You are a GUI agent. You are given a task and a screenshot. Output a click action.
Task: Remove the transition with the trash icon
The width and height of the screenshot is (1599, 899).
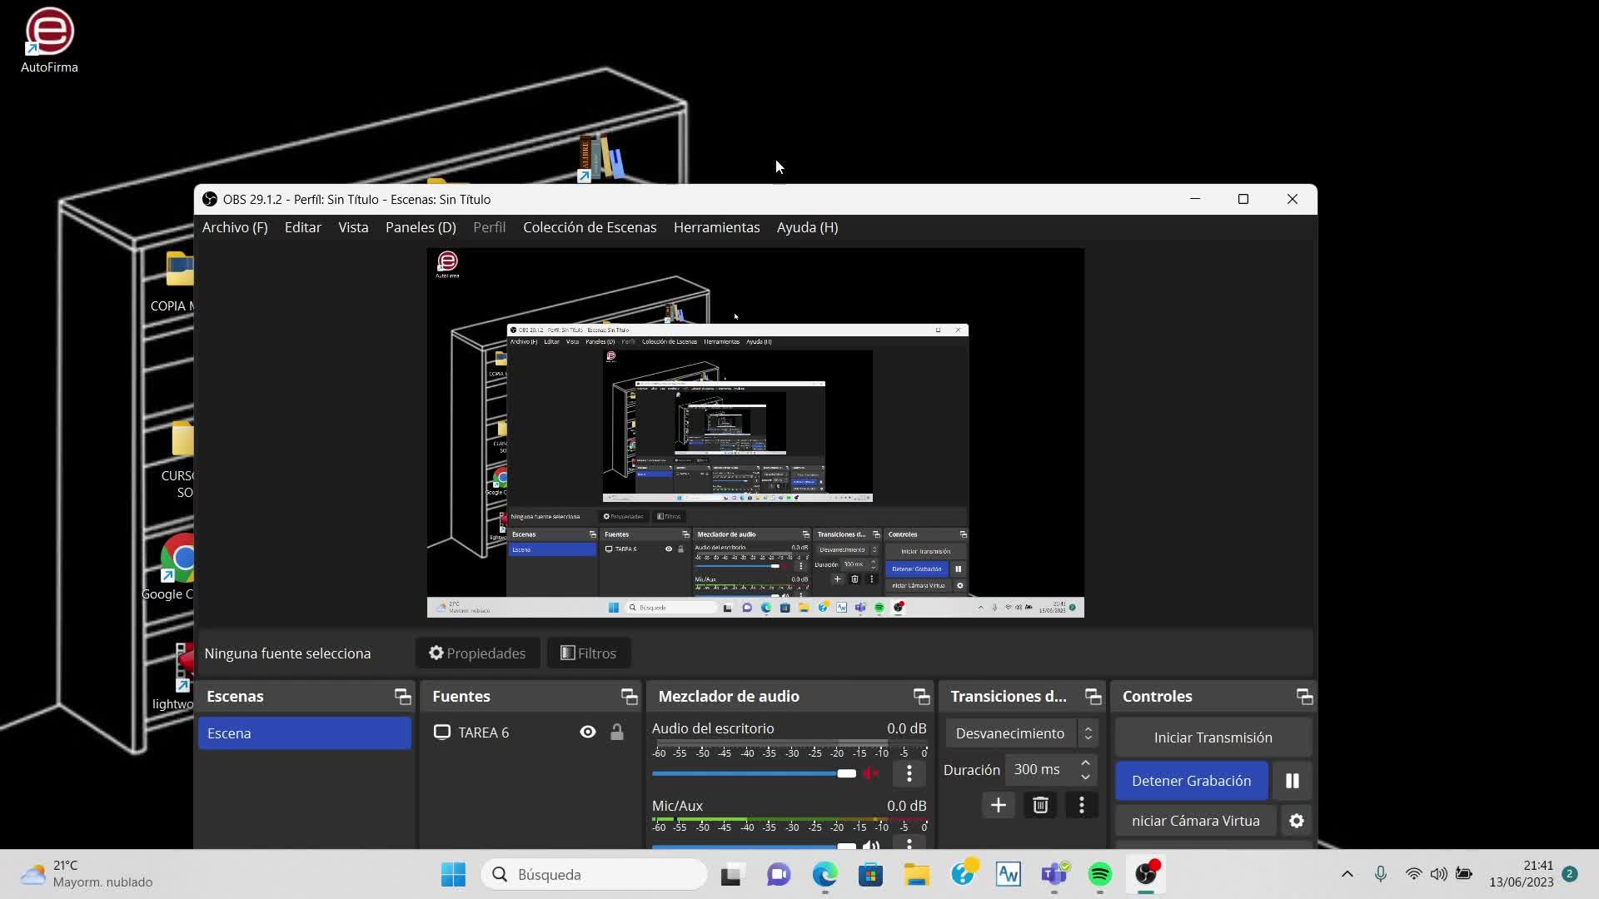pyautogui.click(x=1040, y=805)
